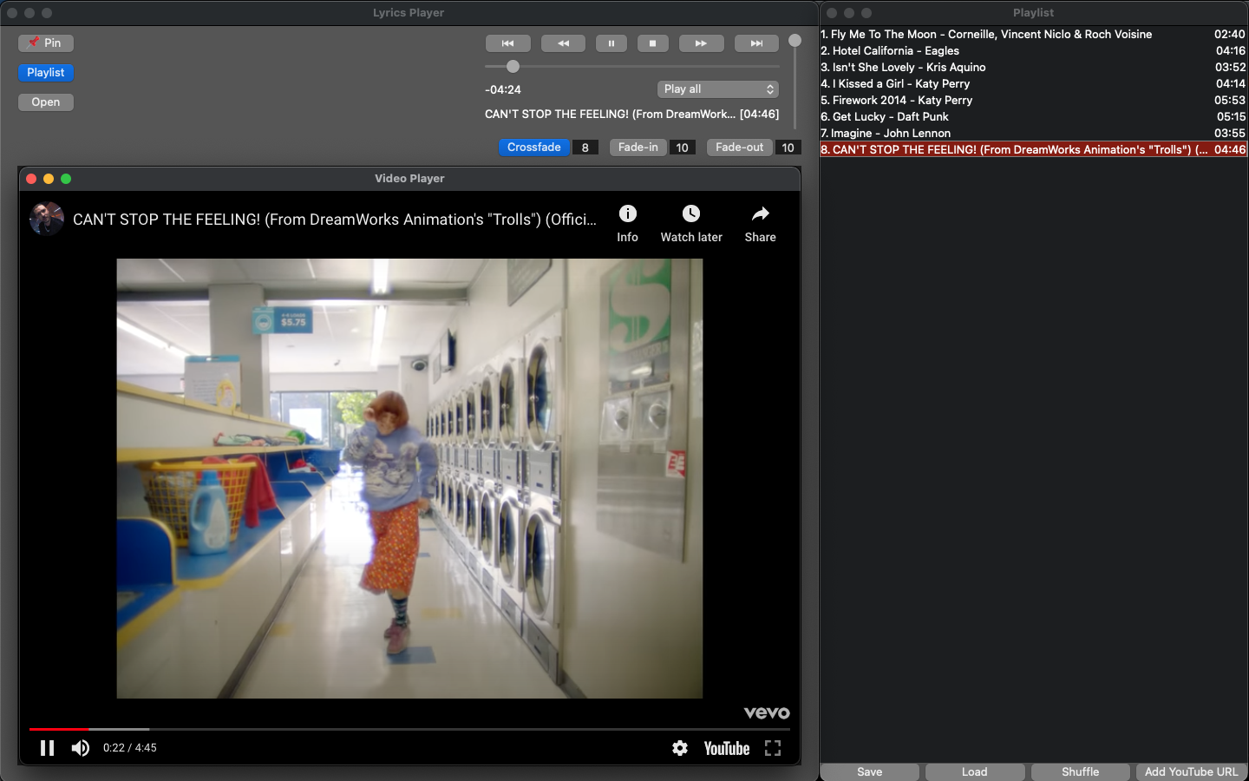1249x781 pixels.
Task: Shuffle the playlist
Action: (1081, 772)
